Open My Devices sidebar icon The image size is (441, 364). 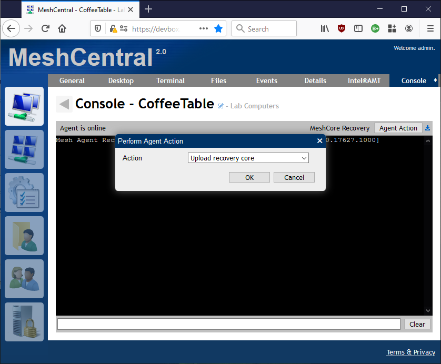(x=24, y=106)
